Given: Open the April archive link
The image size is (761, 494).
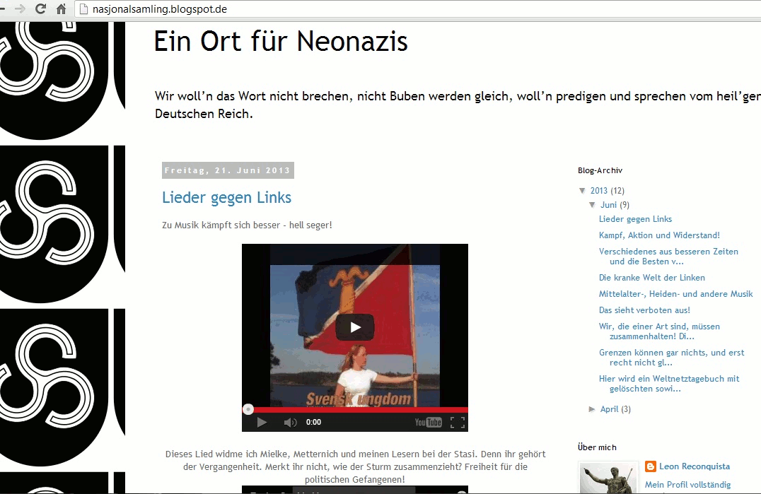Looking at the screenshot, I should 609,409.
